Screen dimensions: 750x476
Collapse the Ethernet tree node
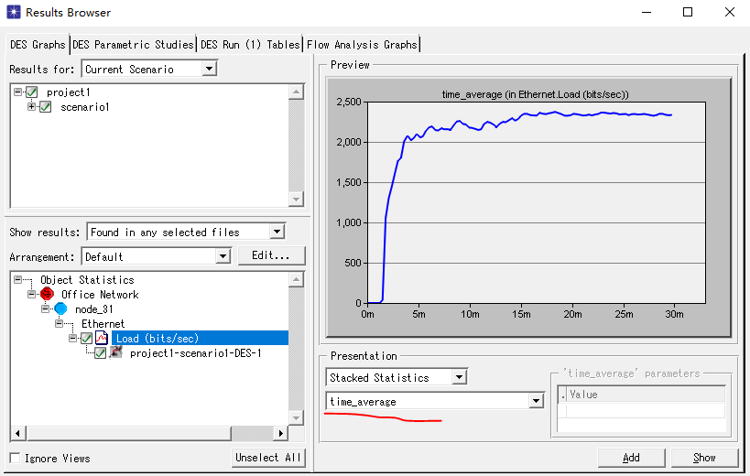tap(59, 323)
